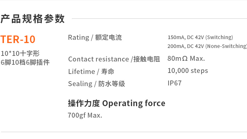Viewport: 247px width, 139px height.
Task: Click the 10*10十字形 description text
Action: coord(20,54)
